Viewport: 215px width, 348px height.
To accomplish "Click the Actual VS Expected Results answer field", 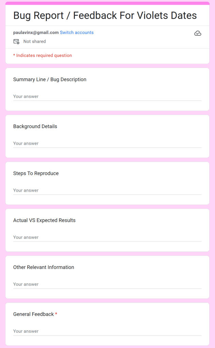I will (107, 238).
